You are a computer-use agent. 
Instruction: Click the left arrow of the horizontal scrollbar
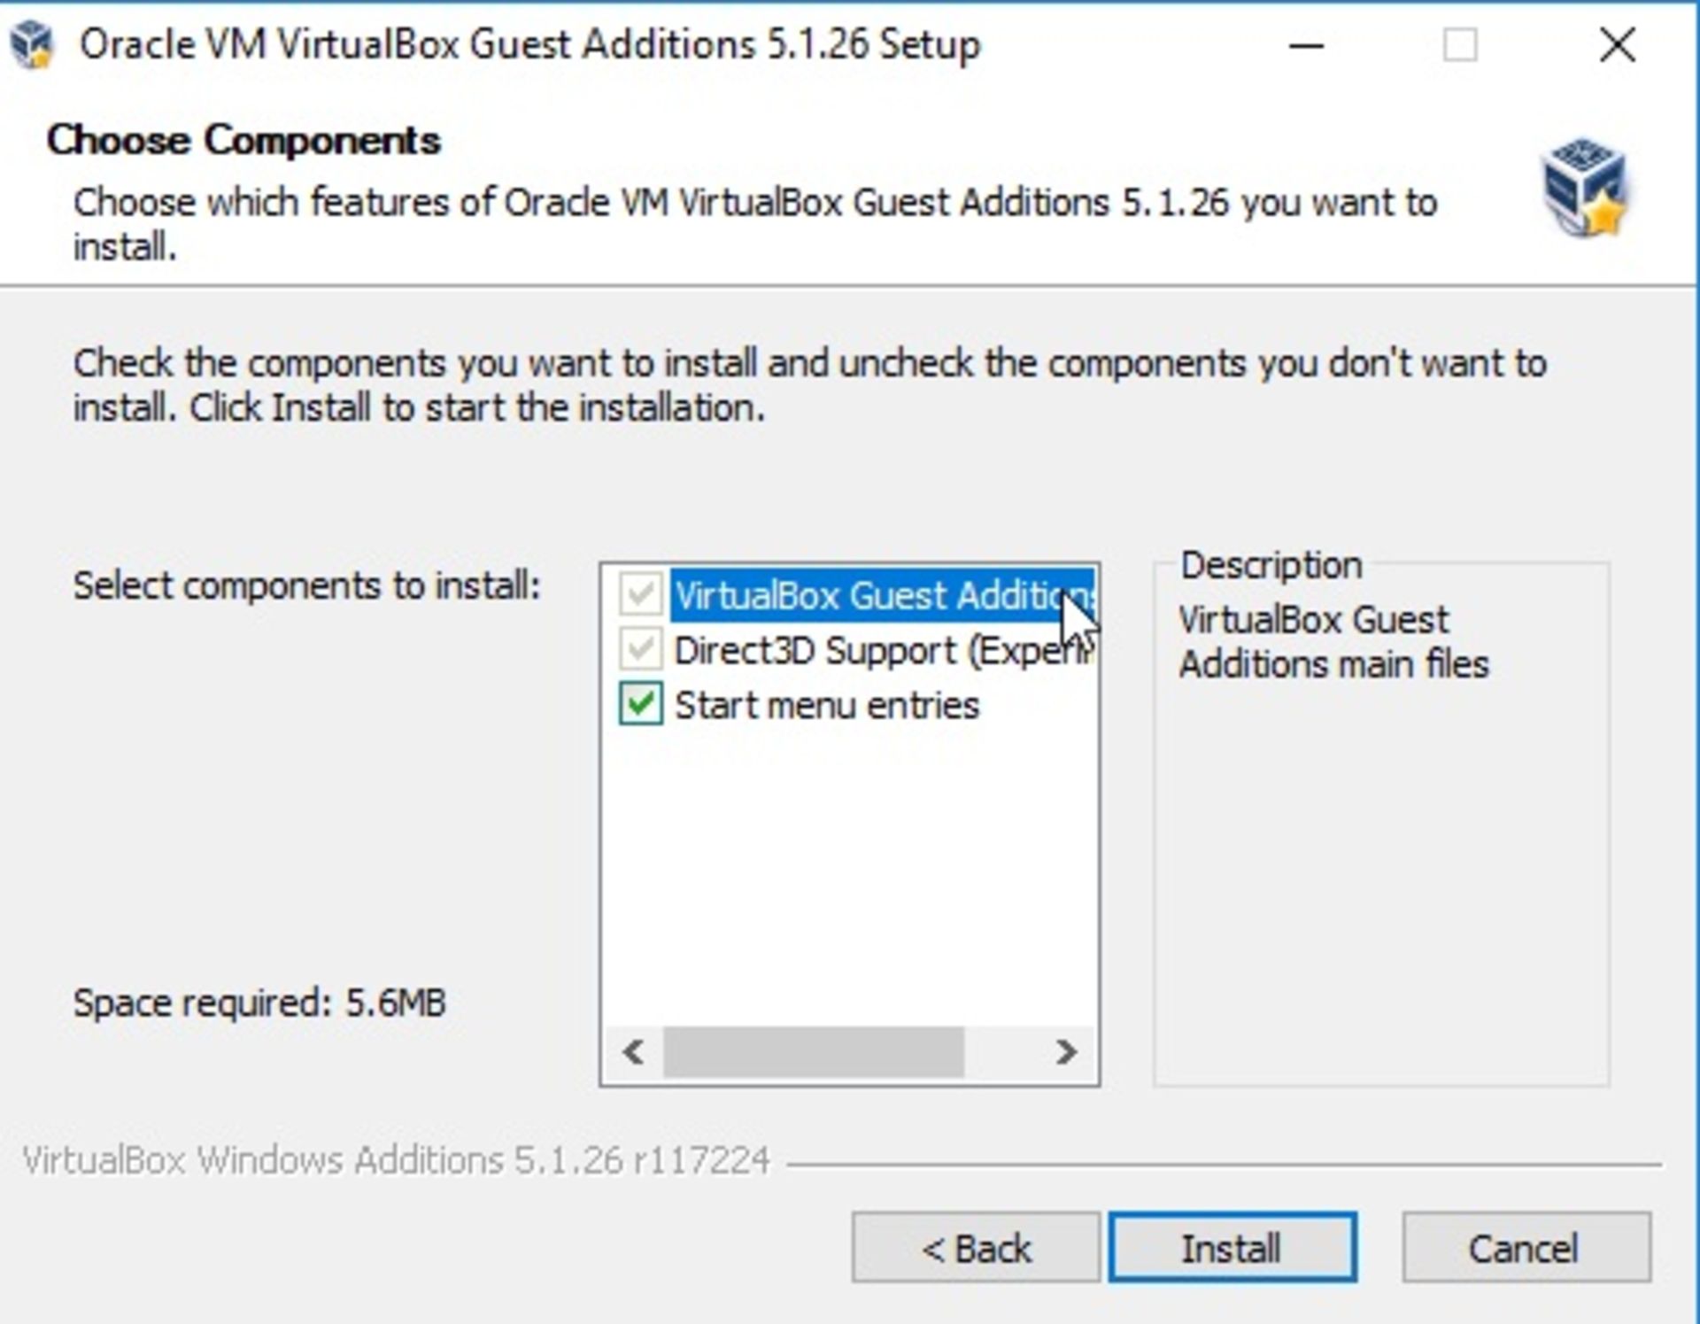tap(633, 1052)
